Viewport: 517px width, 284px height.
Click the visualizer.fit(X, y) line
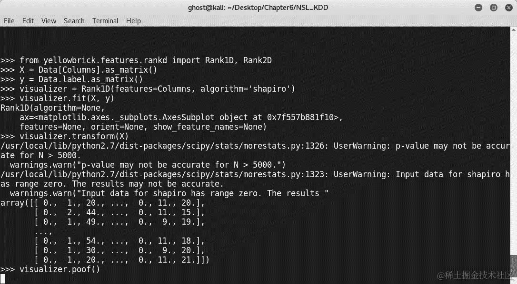[58, 98]
